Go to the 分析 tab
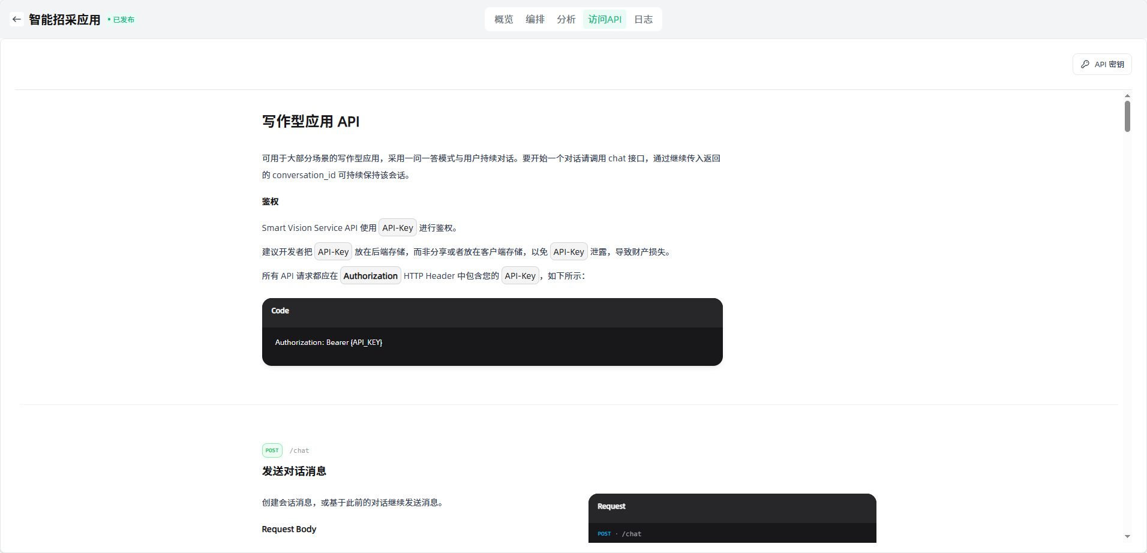Image resolution: width=1147 pixels, height=553 pixels. pyautogui.click(x=566, y=19)
